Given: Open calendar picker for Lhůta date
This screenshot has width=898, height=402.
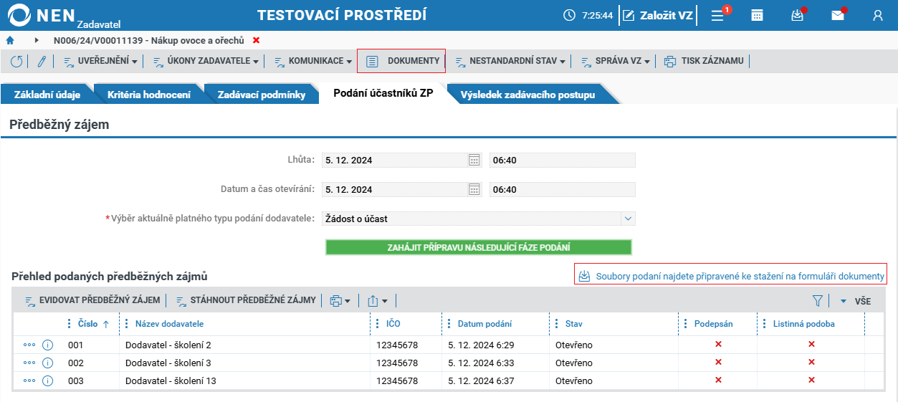Looking at the screenshot, I should pos(474,160).
